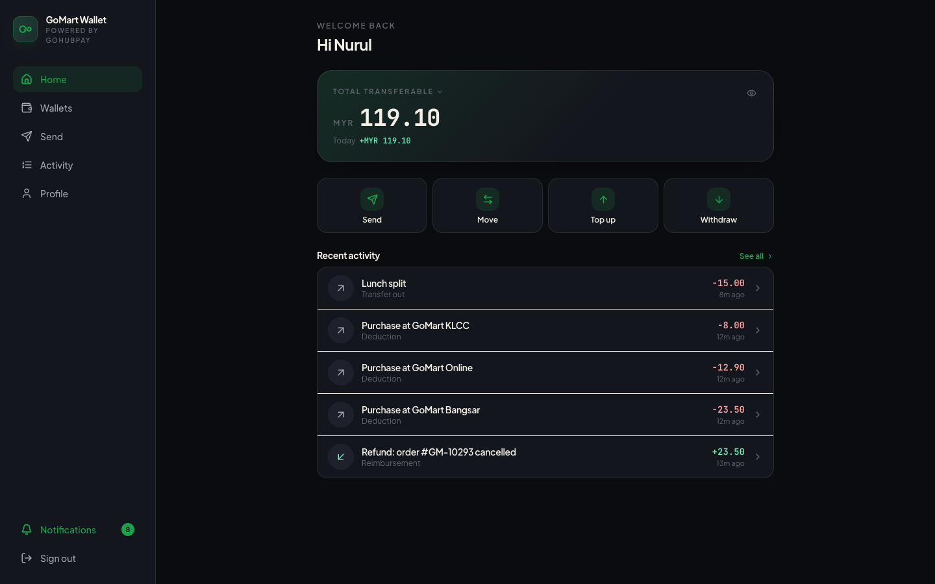Click the See all link

coord(756,256)
